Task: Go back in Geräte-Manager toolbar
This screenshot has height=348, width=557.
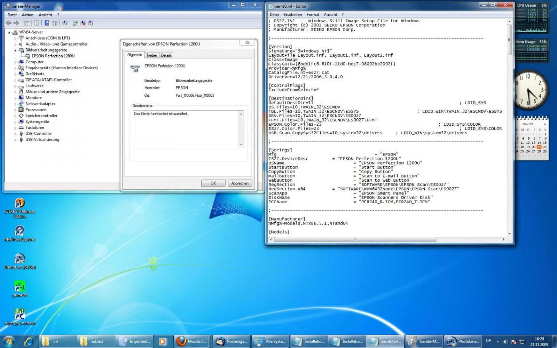Action: click(8, 23)
